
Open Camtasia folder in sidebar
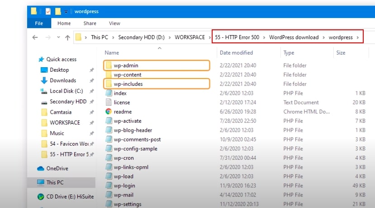click(x=57, y=112)
